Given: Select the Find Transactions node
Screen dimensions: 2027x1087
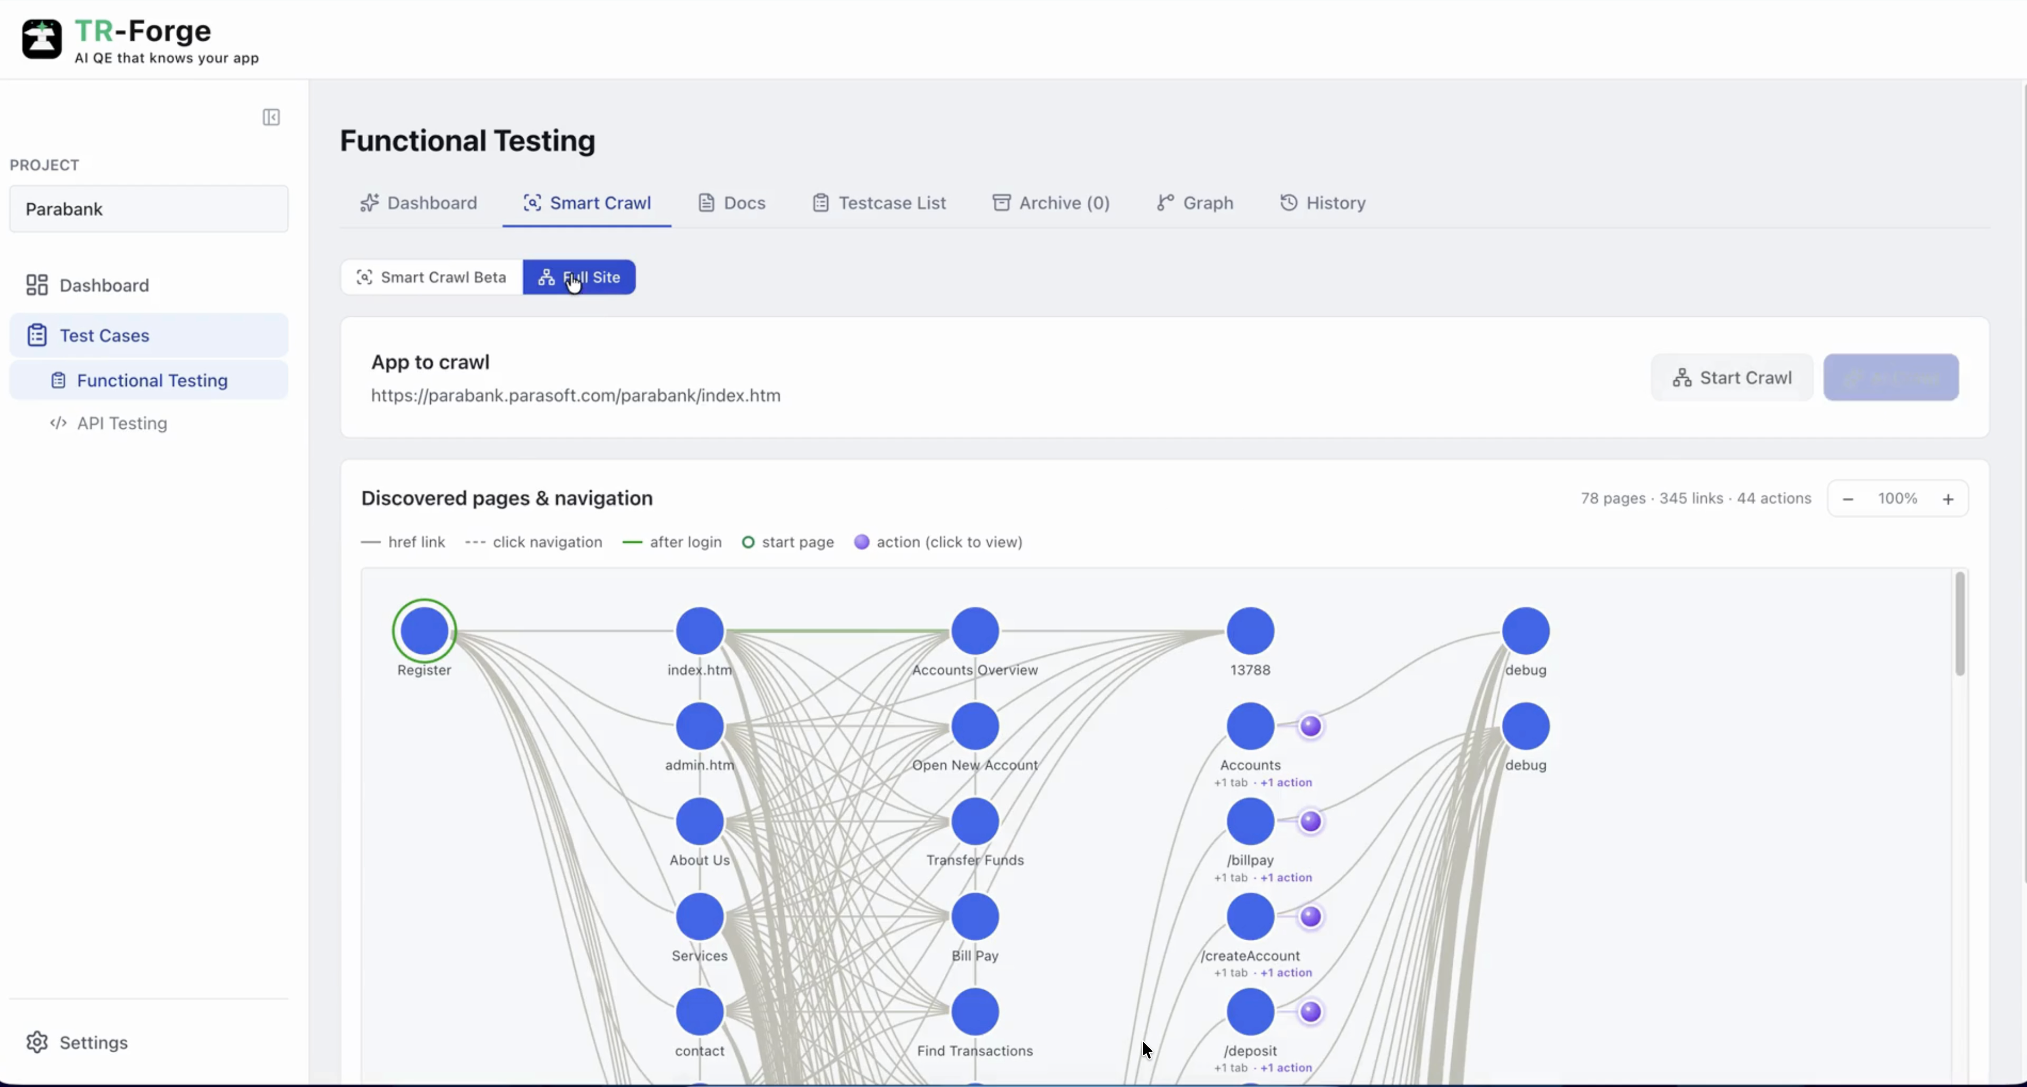Looking at the screenshot, I should coord(975,1012).
